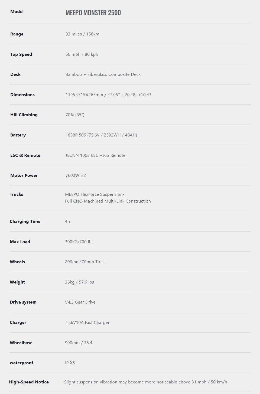Screen dimensions: 260x394
Task: Click the suspension vibration notice text
Action: (x=146, y=382)
